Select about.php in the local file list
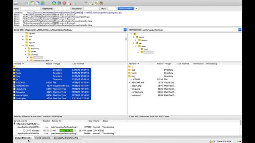 click(52, 89)
